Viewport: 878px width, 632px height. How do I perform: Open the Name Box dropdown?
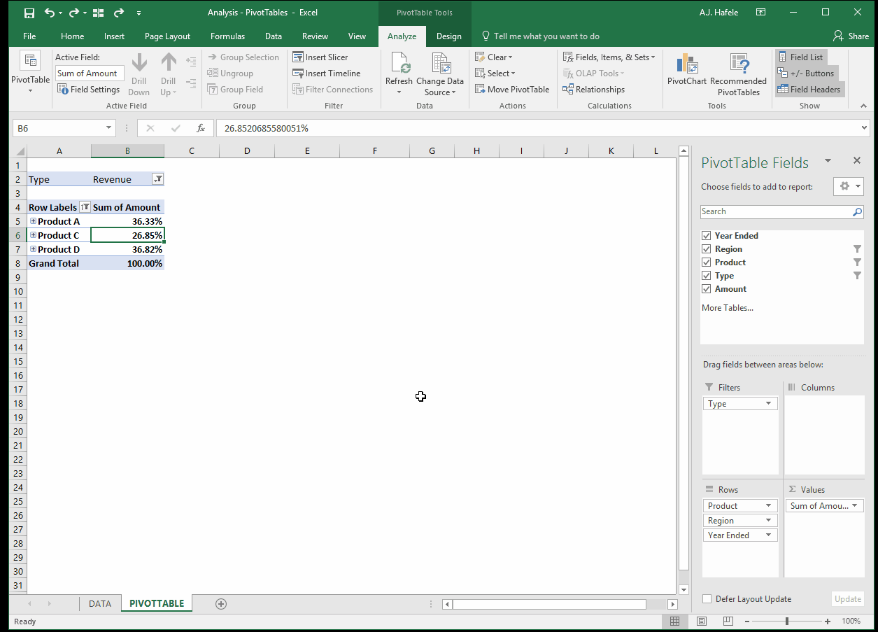[x=109, y=129]
